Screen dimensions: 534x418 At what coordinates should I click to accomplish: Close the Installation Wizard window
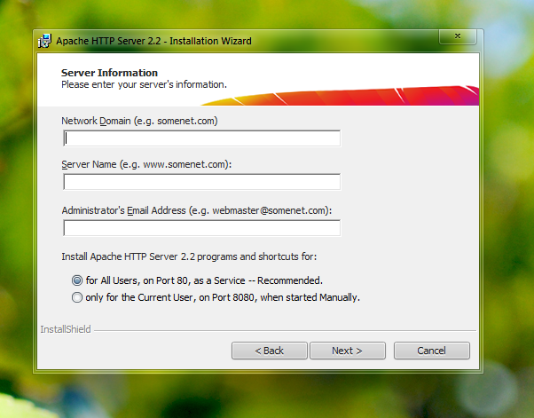458,36
